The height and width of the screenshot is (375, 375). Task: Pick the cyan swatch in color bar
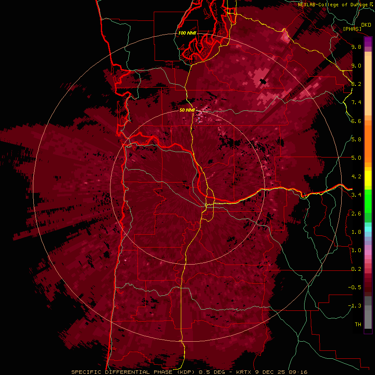[x=368, y=229]
